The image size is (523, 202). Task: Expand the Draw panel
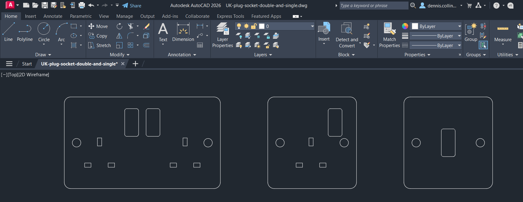pos(43,55)
